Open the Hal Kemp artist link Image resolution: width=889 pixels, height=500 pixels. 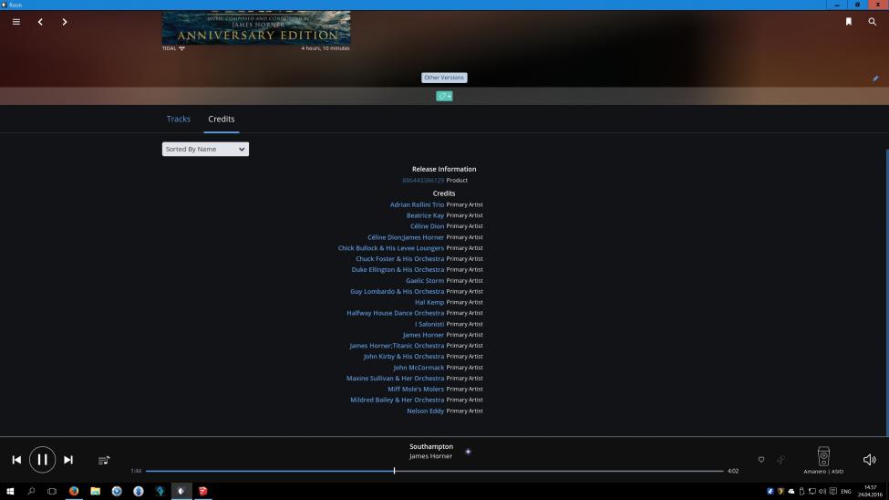point(429,303)
